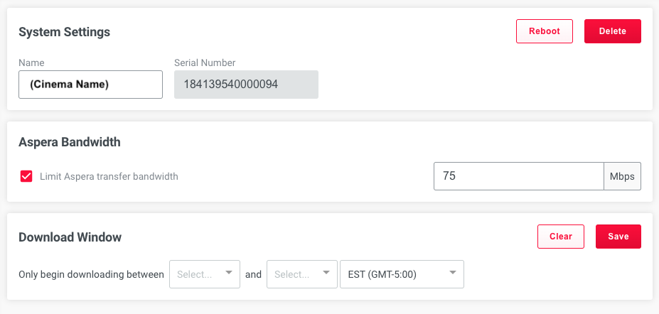This screenshot has height=314, width=659.
Task: Edit the Cinema Name field
Action: [x=90, y=85]
